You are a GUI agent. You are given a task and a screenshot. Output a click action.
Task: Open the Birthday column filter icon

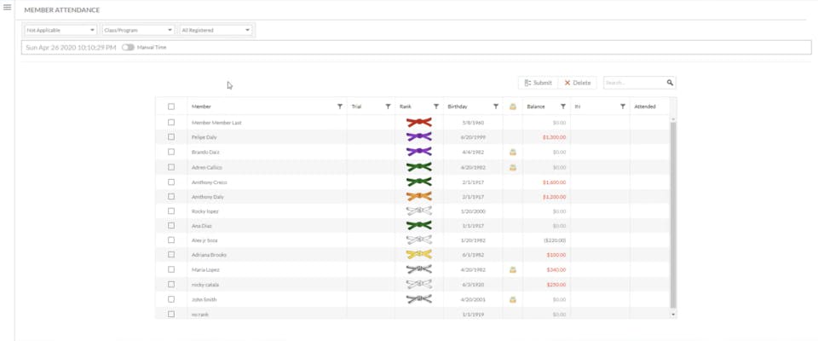496,107
